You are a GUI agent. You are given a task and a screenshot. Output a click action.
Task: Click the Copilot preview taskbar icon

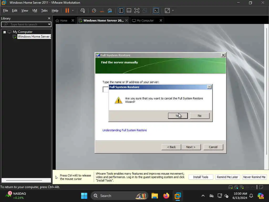[x=260, y=196]
